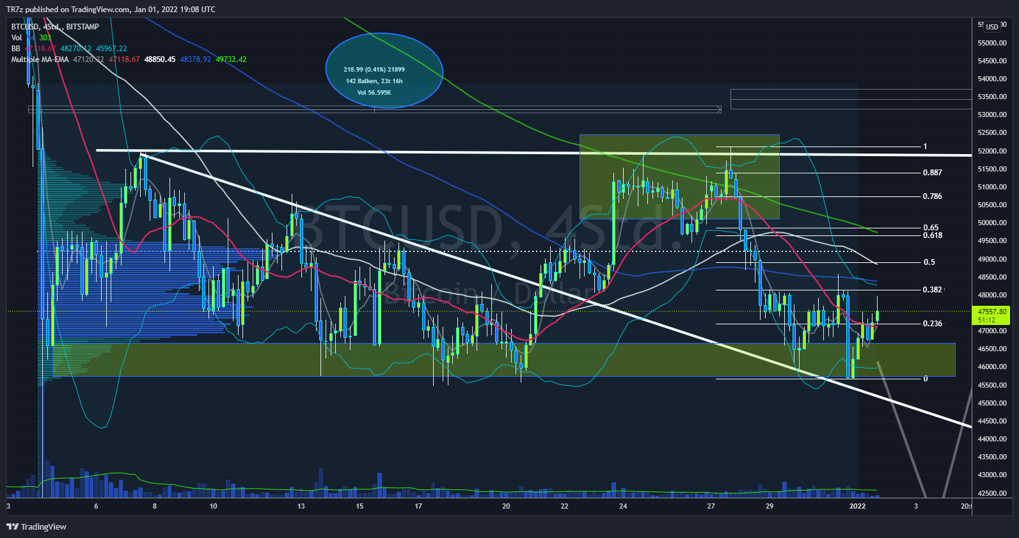Click the BTCUSD, 4Std., BITSTAMP symbol title
The image size is (1019, 538).
tap(55, 27)
